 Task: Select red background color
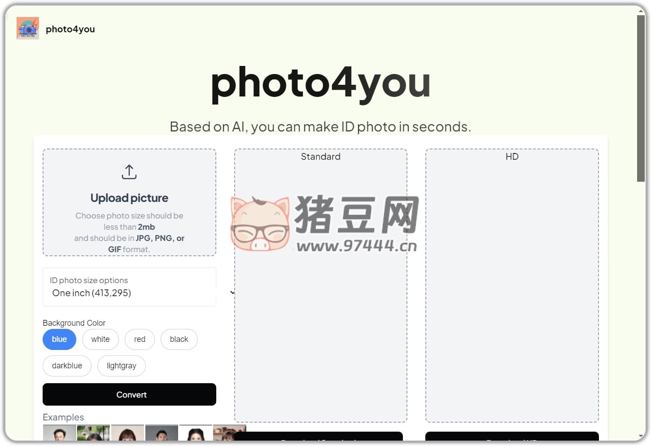pyautogui.click(x=140, y=339)
